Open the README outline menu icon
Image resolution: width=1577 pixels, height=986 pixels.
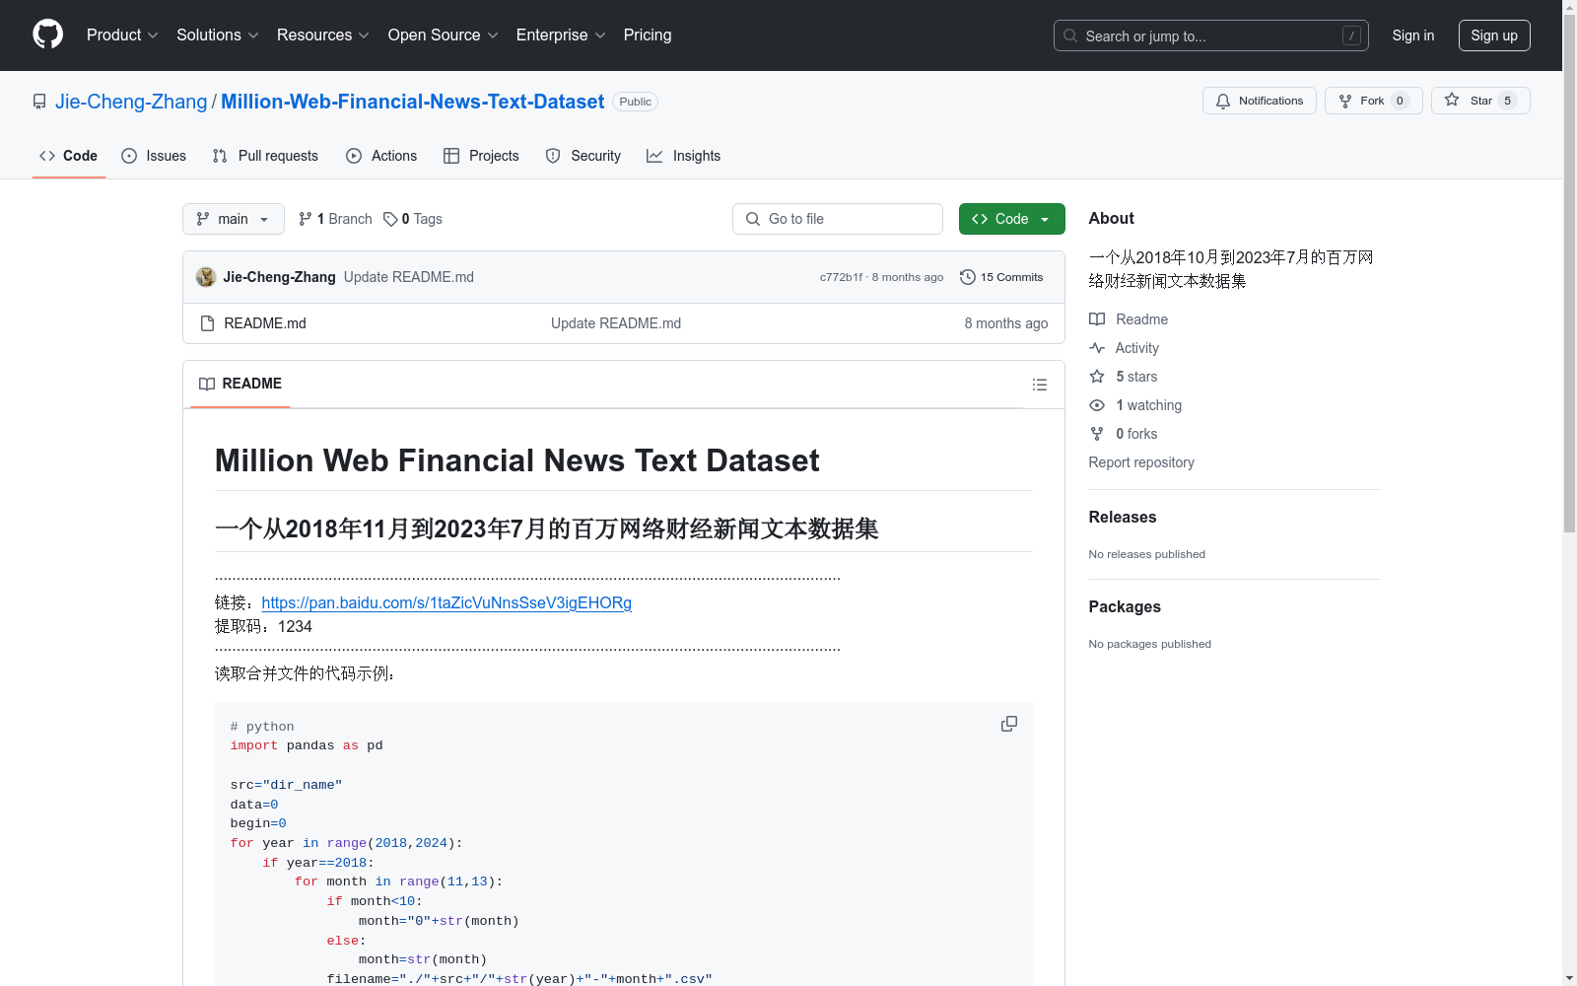coord(1040,385)
